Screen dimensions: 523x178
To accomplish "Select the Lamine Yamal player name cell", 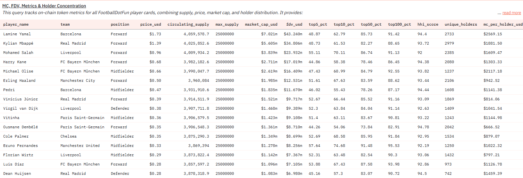I will pyautogui.click(x=17, y=34).
